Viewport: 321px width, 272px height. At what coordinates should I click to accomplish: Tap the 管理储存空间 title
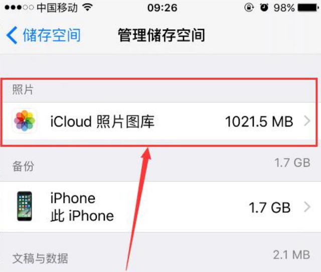pyautogui.click(x=162, y=36)
